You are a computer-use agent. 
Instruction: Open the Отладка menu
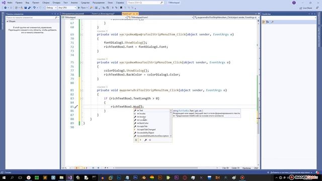56,3
